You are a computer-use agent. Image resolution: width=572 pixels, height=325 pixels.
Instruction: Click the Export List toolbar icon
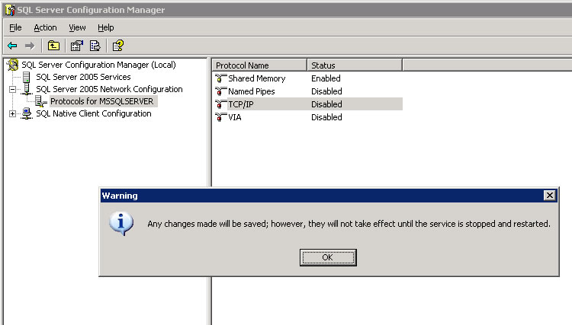coord(95,46)
